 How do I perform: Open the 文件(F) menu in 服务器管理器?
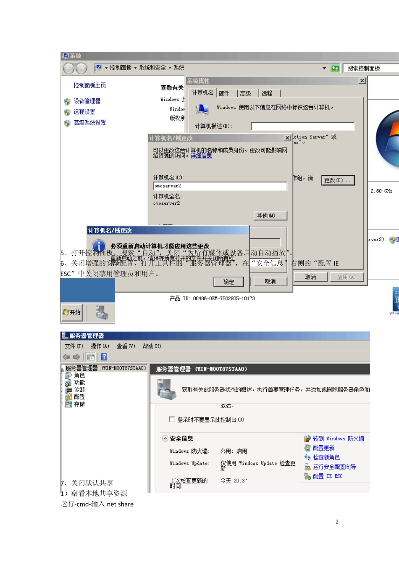(x=74, y=346)
